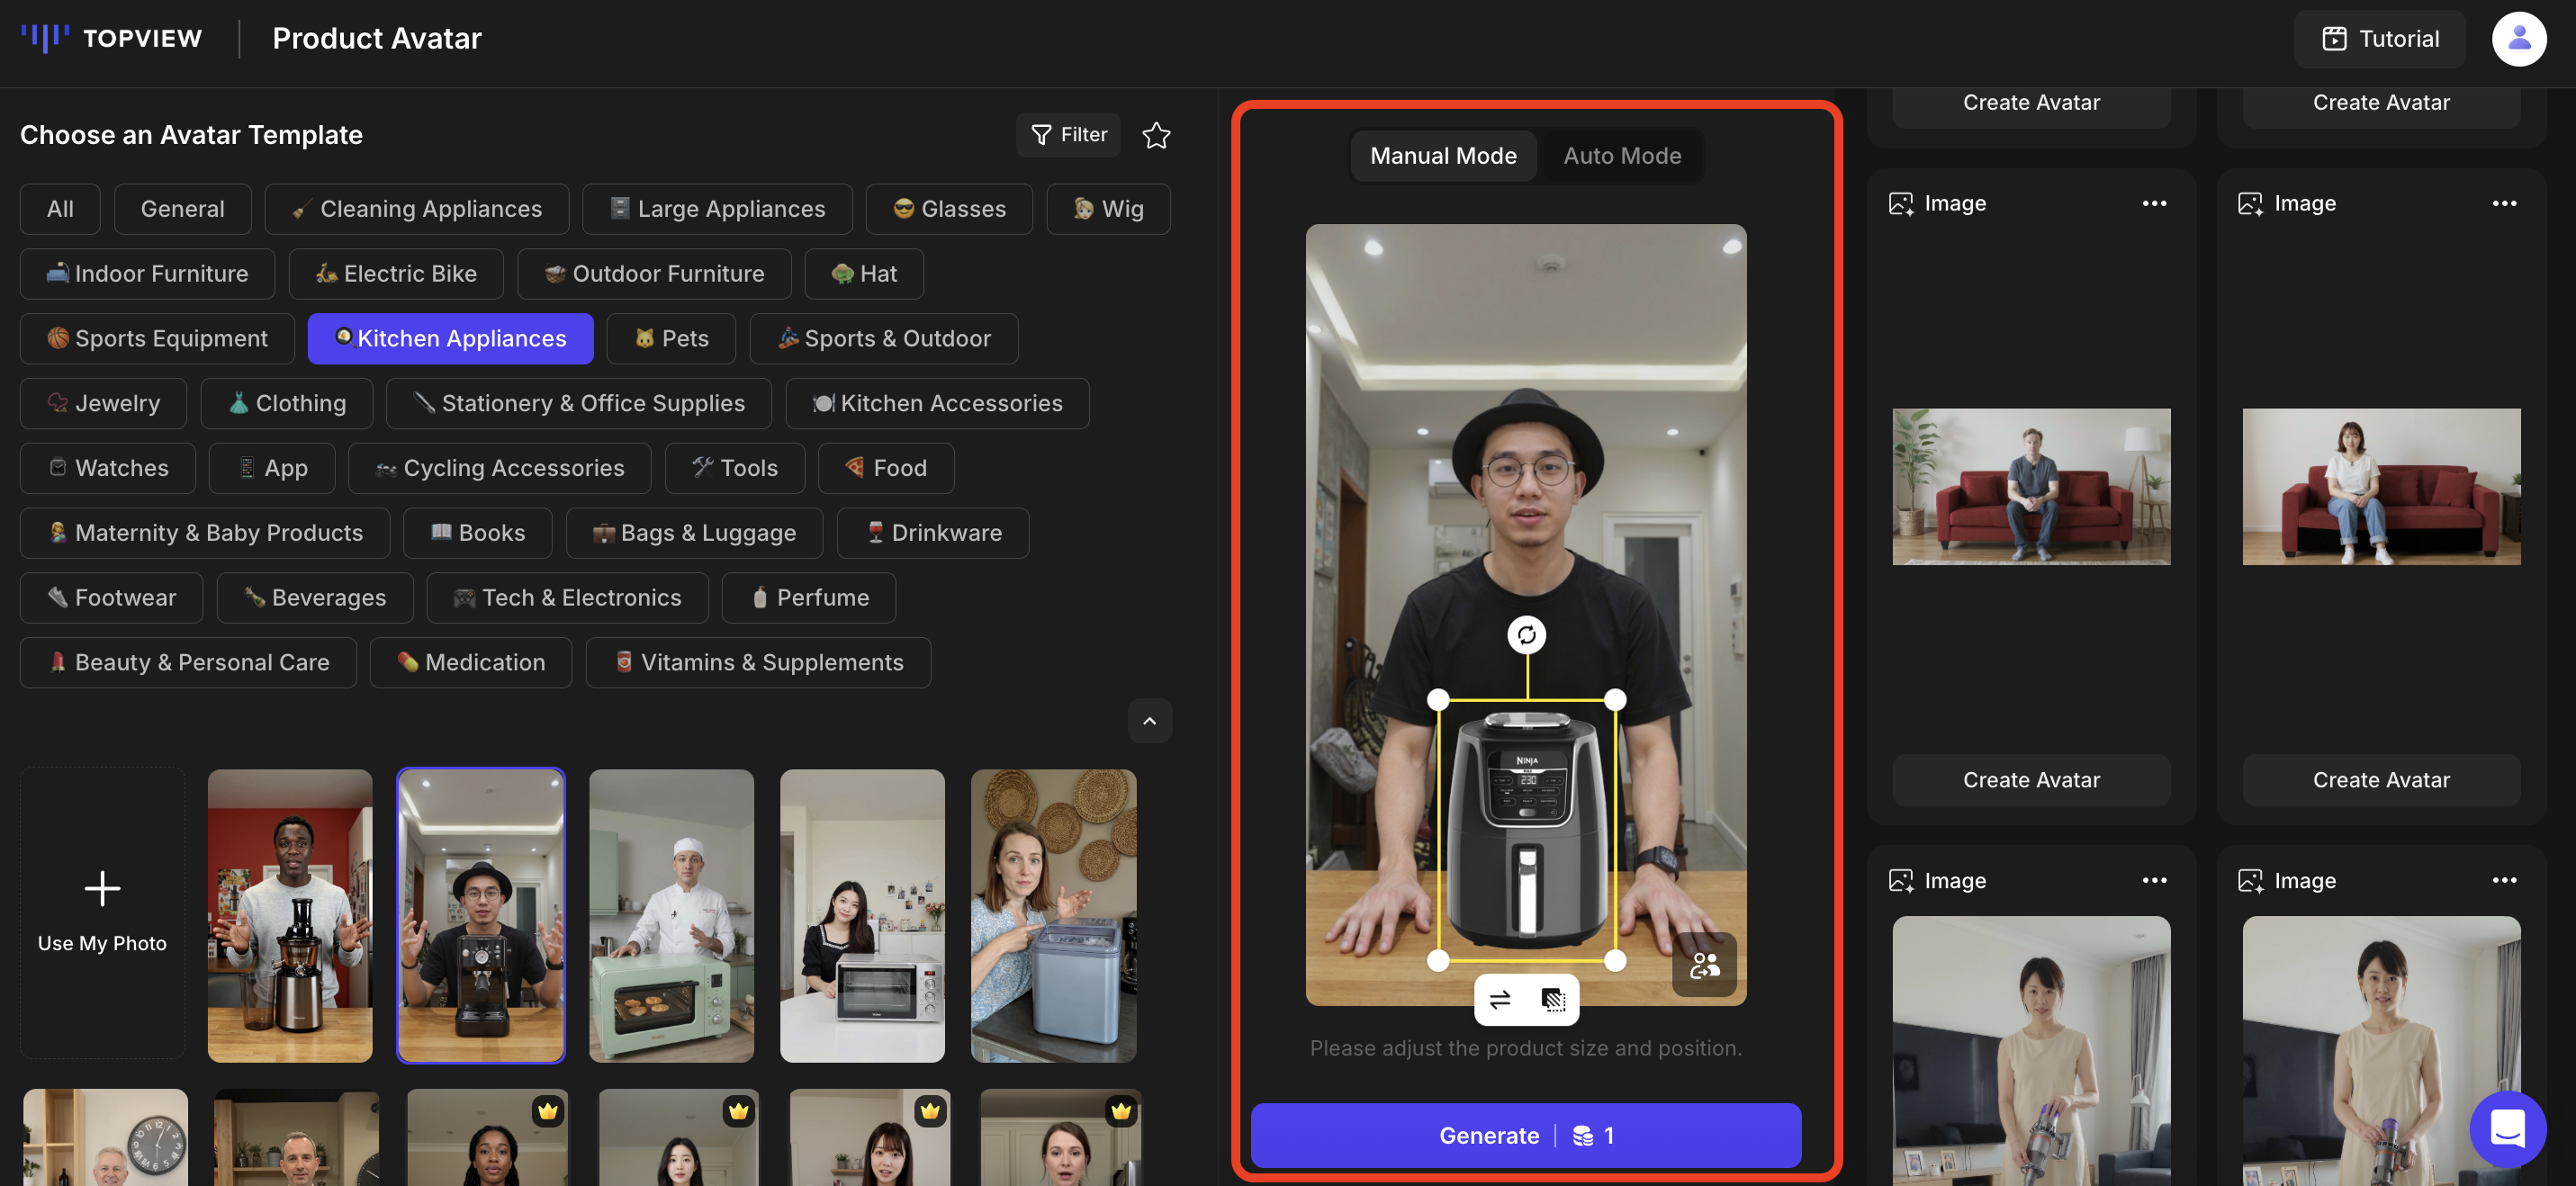The height and width of the screenshot is (1186, 2576).
Task: Select the All category tab
Action: point(60,209)
